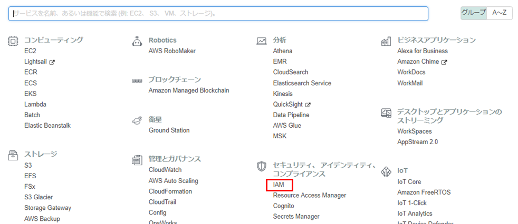Click the IoT category icon
This screenshot has width=518, height=224.
[x=386, y=172]
